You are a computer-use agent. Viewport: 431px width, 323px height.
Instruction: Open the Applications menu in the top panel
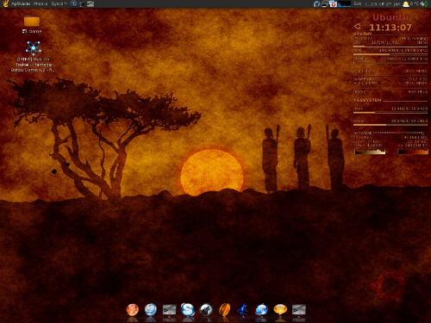click(x=21, y=3)
